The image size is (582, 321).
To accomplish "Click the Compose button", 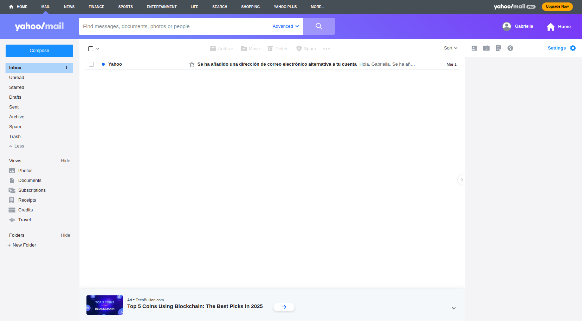I will [x=39, y=51].
